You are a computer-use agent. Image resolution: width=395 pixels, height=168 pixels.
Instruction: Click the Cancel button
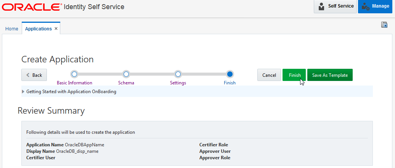tap(269, 75)
